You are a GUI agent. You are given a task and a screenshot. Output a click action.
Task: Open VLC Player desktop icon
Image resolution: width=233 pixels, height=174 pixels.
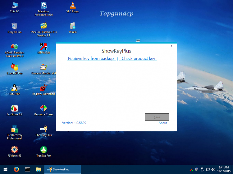tap(73, 7)
